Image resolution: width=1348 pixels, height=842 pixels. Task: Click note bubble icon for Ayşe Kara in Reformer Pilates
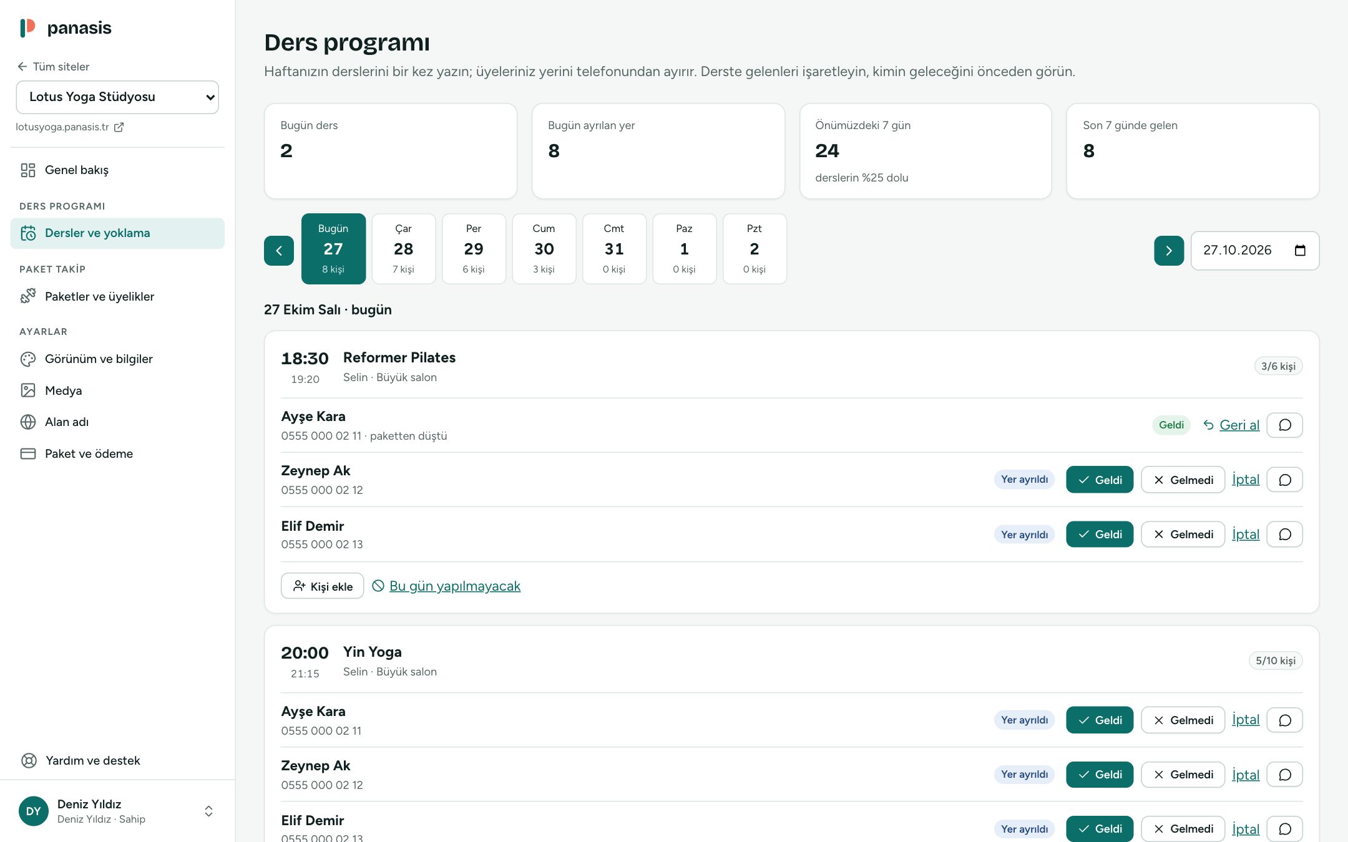(1285, 425)
